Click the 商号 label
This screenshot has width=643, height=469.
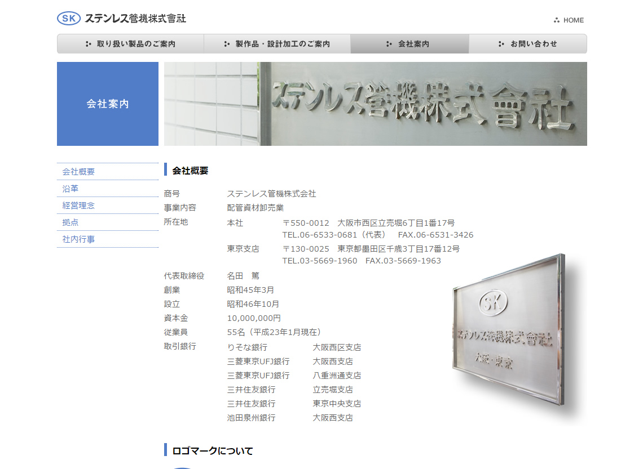[x=172, y=194]
